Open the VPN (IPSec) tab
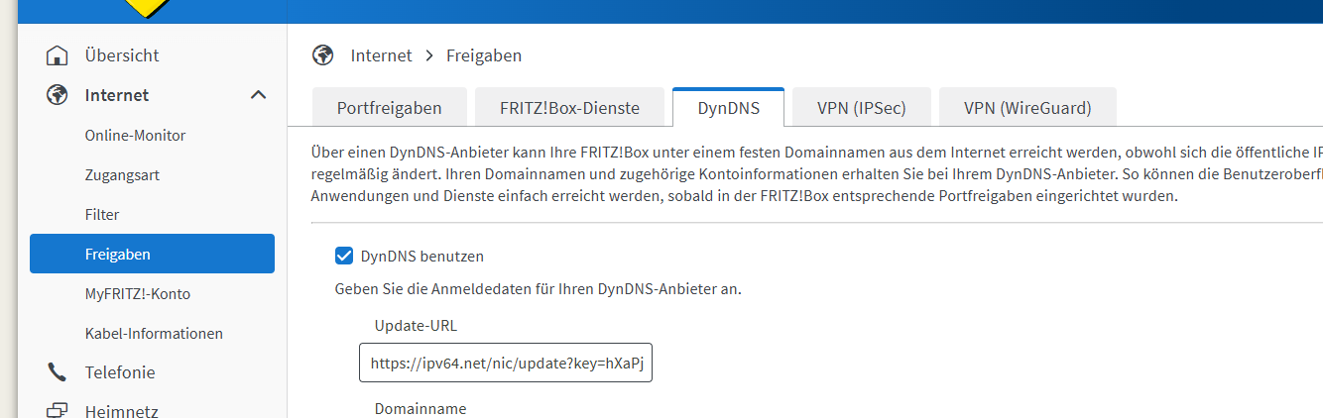This screenshot has width=1323, height=418. (861, 108)
